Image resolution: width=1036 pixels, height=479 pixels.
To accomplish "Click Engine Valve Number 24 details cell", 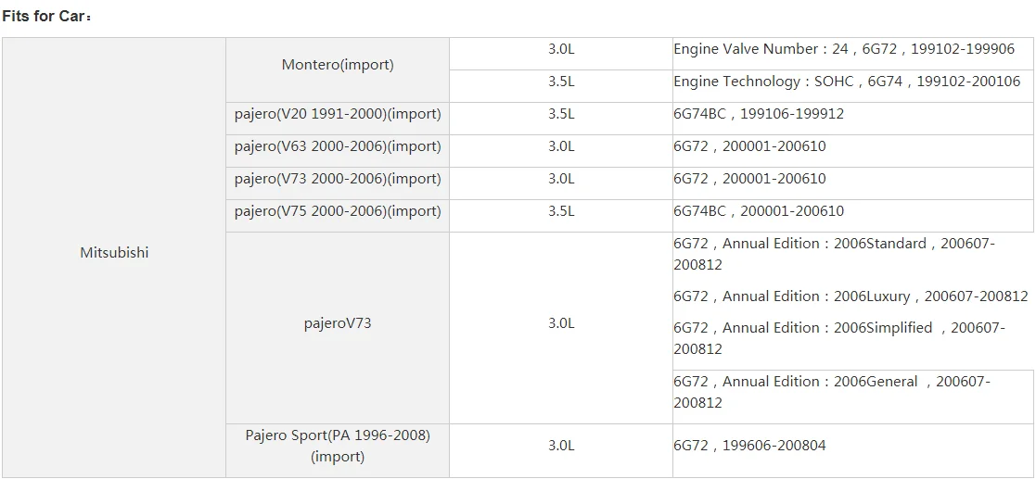I will click(x=843, y=49).
